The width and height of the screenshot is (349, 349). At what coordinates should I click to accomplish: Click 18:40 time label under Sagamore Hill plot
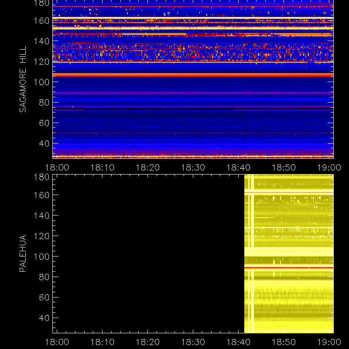tap(238, 168)
